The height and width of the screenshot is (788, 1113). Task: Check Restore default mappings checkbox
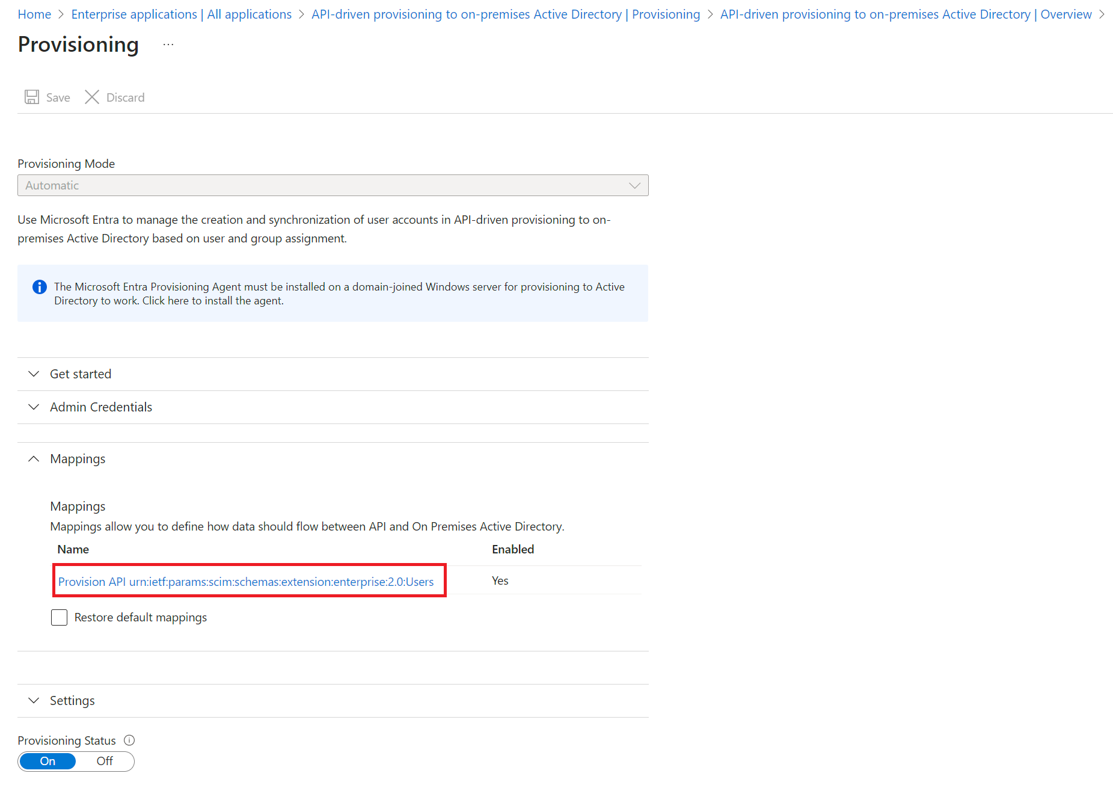coord(59,618)
